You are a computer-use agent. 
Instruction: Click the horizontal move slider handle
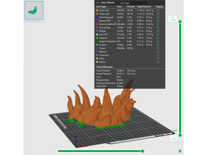[142, 151]
